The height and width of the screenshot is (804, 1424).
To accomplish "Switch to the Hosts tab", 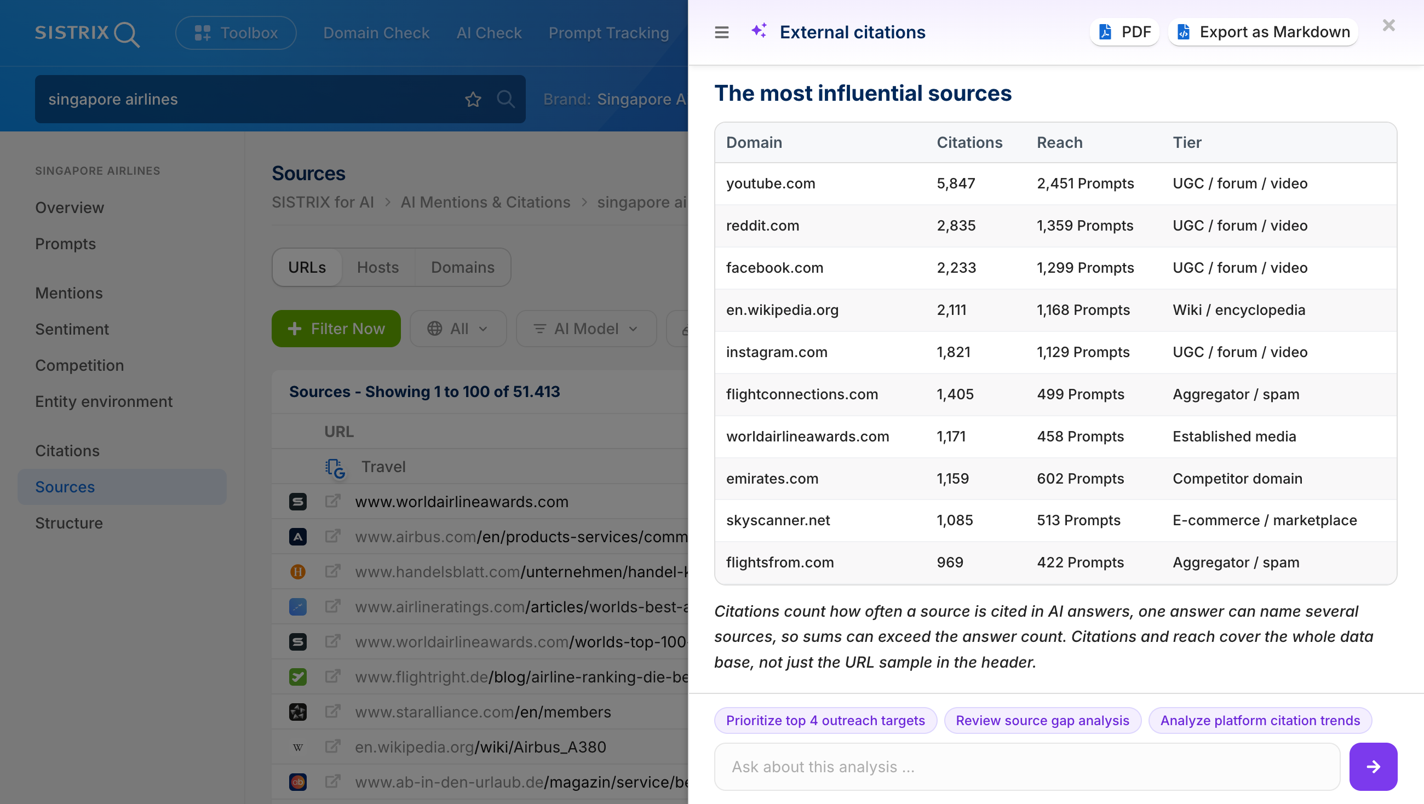I will click(377, 267).
